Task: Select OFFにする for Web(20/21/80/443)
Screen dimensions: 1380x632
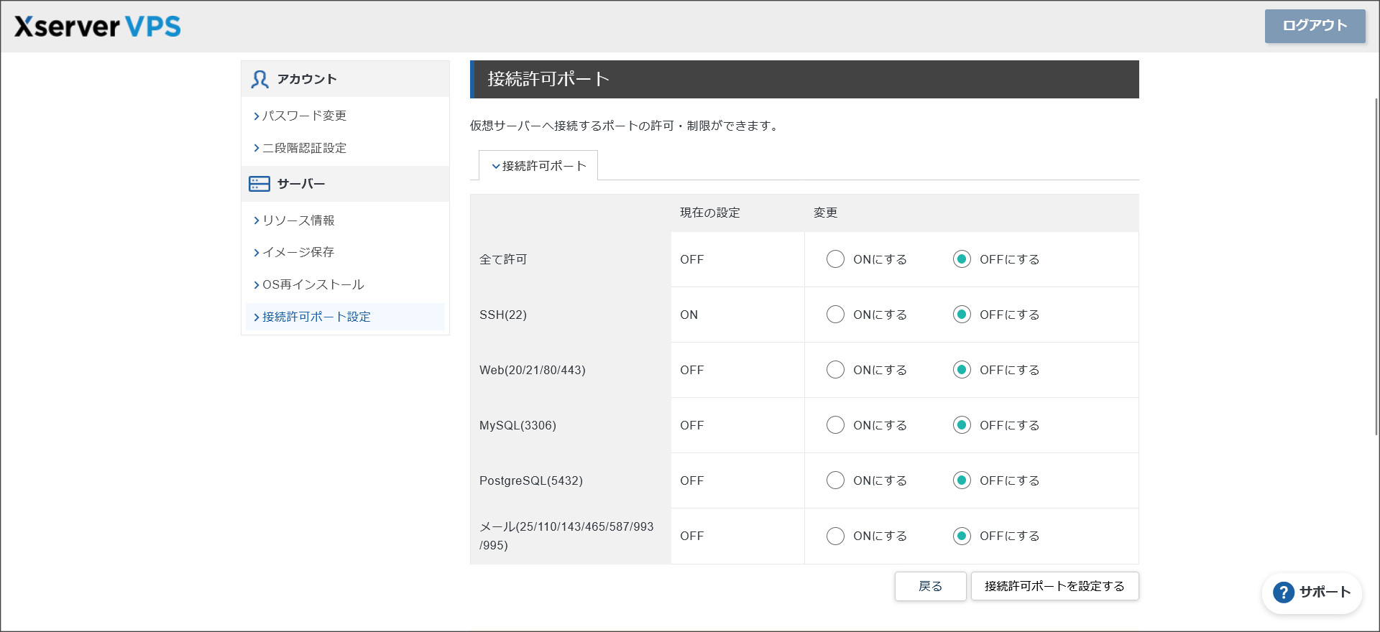Action: pos(962,370)
